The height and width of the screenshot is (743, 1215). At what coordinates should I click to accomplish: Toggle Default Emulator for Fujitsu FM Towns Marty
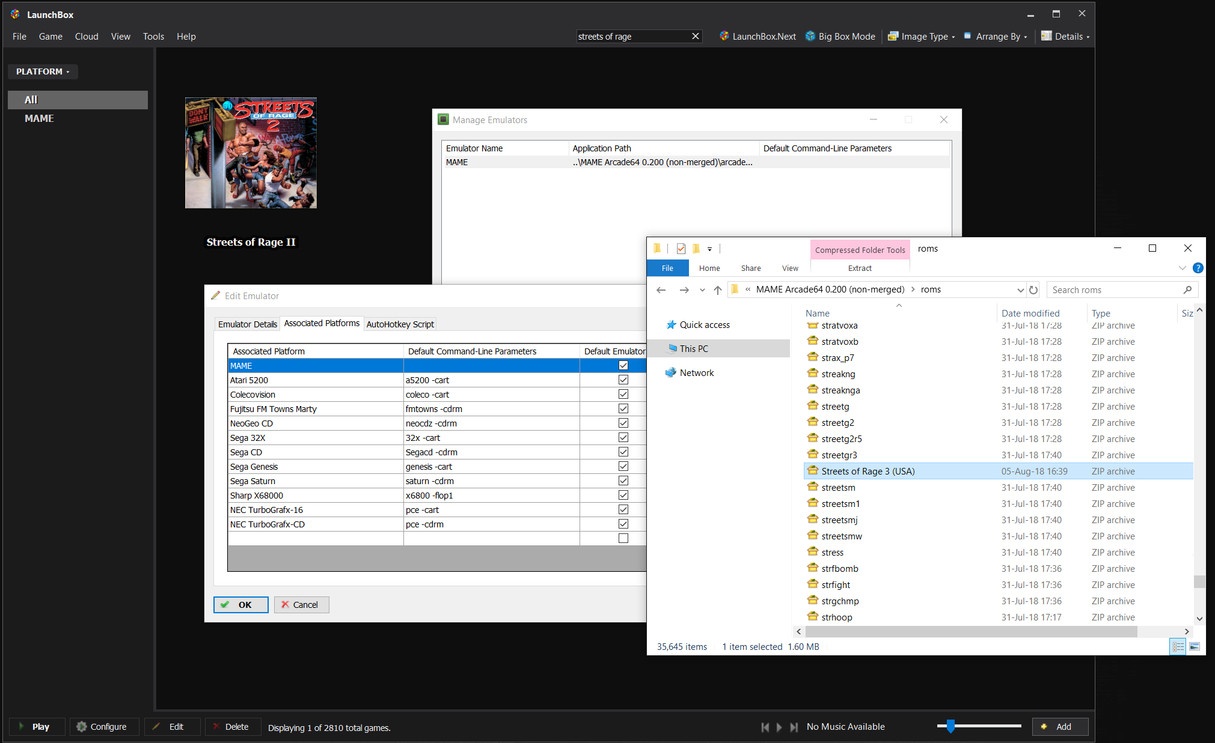click(x=623, y=408)
